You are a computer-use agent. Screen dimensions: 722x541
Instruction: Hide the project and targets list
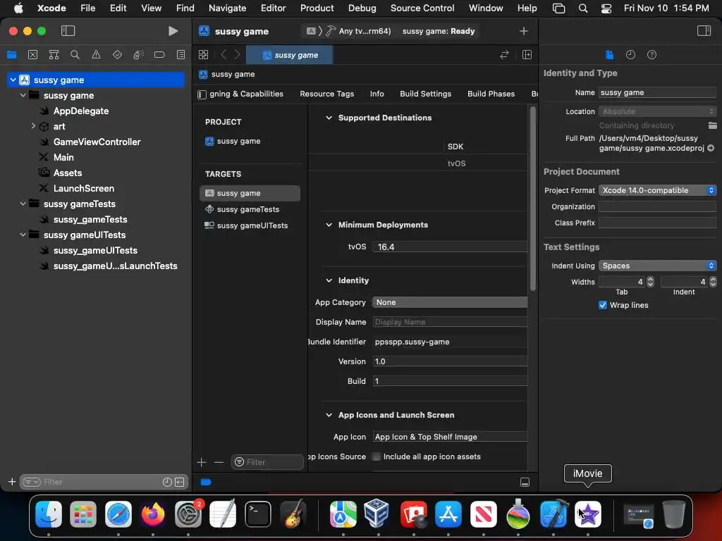click(202, 94)
